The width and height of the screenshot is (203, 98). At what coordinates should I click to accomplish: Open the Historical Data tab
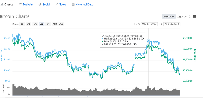(82, 5)
